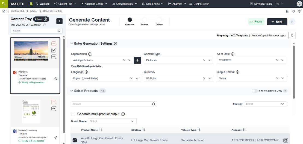
Task: Open the Brand Theme dropdown
Action: coord(112,121)
